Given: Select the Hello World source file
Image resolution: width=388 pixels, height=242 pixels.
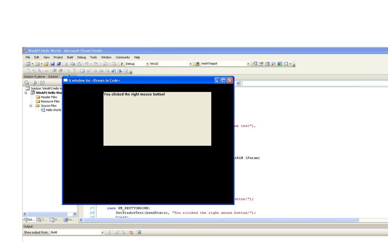Looking at the screenshot, I should (x=51, y=110).
